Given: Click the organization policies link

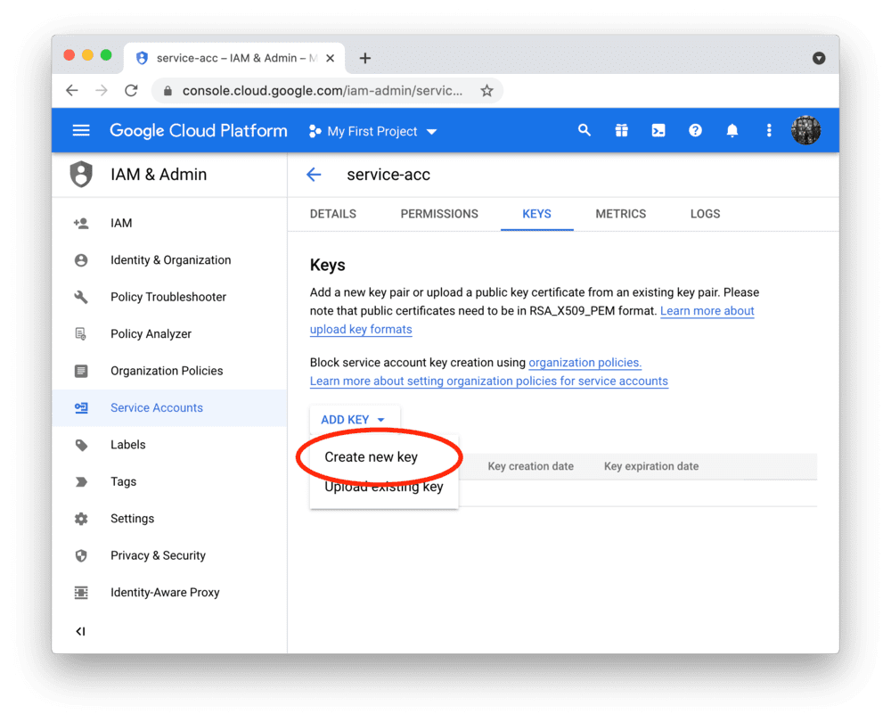Looking at the screenshot, I should tap(584, 362).
